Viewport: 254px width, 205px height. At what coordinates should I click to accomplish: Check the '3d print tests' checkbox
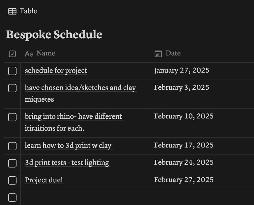[x=12, y=163]
